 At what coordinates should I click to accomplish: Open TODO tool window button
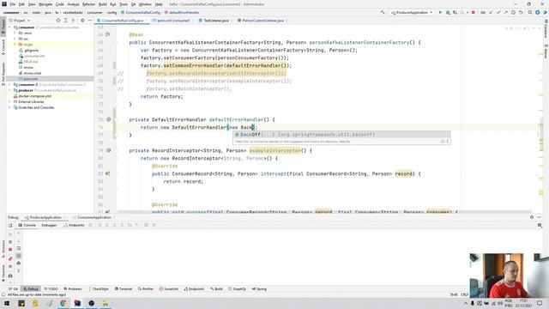click(51, 289)
